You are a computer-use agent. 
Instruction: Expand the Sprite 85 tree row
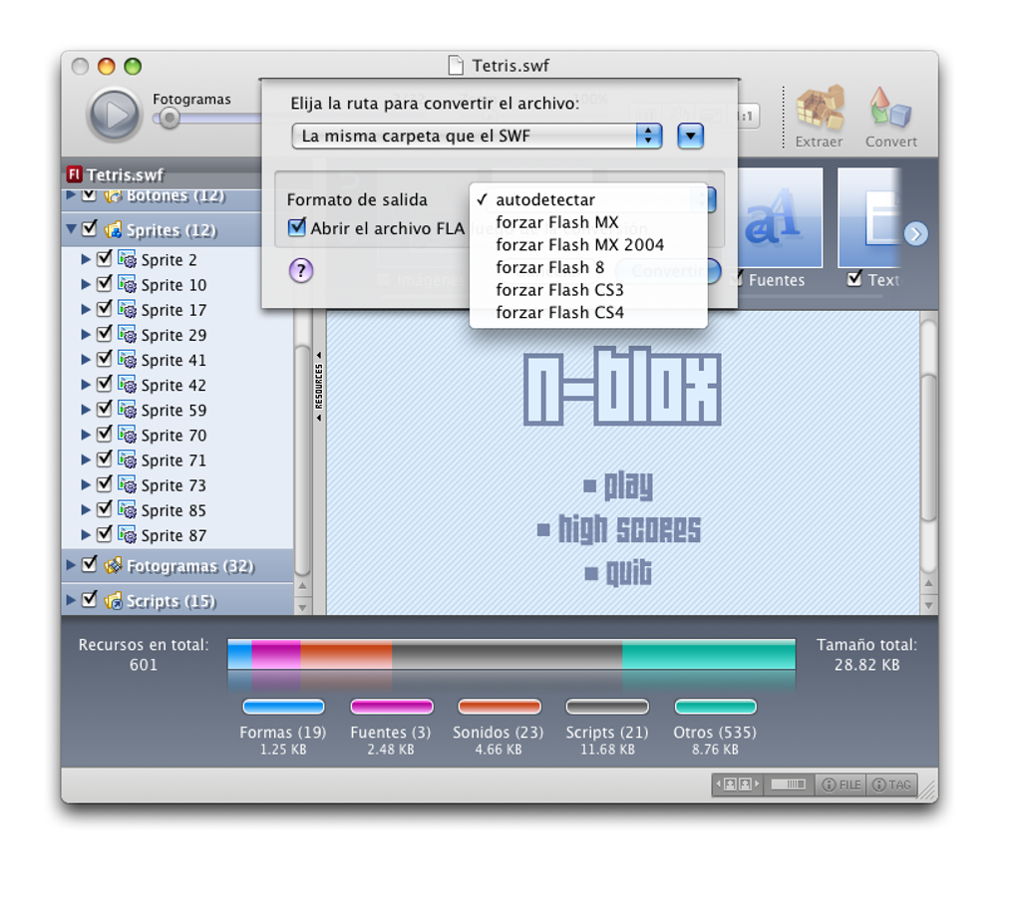(x=86, y=510)
